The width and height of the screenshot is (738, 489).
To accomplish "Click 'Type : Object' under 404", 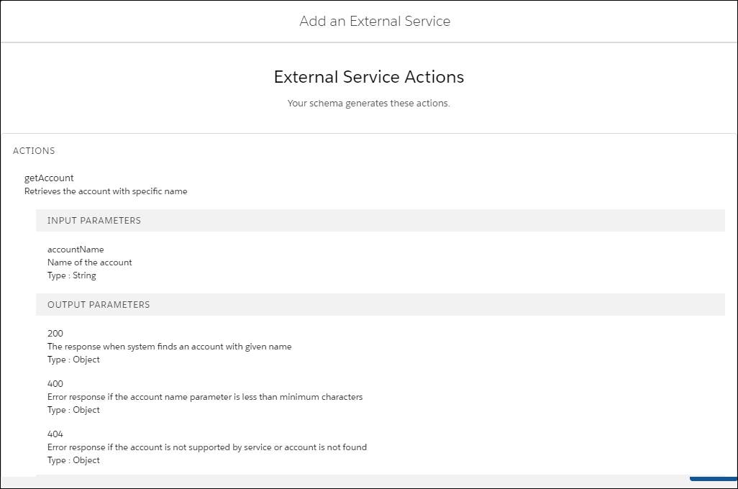I will (x=73, y=460).
